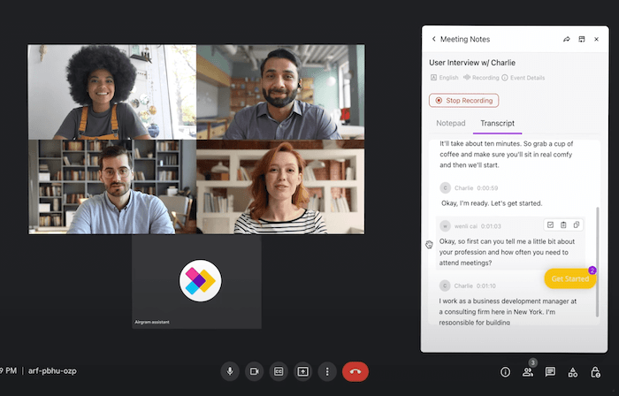Mute the microphone in call controls
The image size is (619, 396).
(x=230, y=371)
